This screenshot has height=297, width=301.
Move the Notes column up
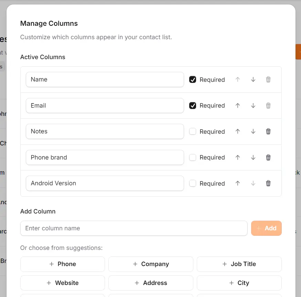[237, 131]
